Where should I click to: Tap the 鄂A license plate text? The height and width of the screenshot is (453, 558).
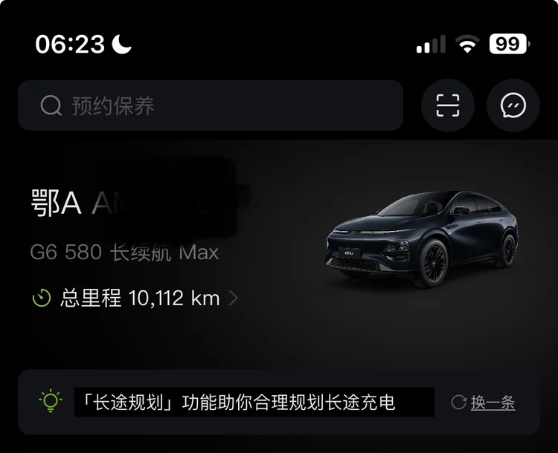click(57, 203)
